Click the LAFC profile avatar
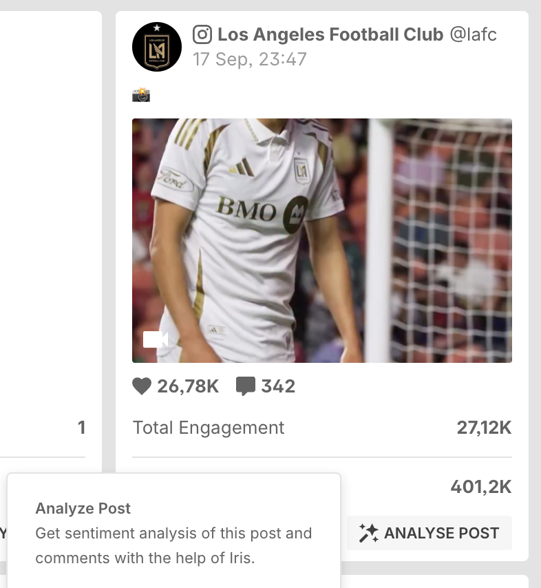 157,47
